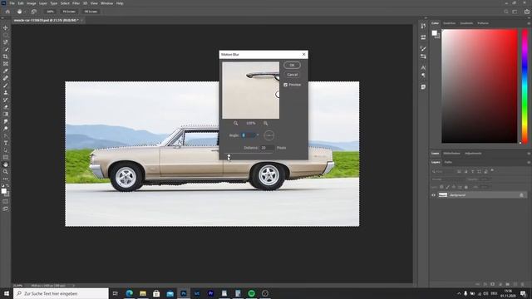Select the Frame tool

coord(6,64)
